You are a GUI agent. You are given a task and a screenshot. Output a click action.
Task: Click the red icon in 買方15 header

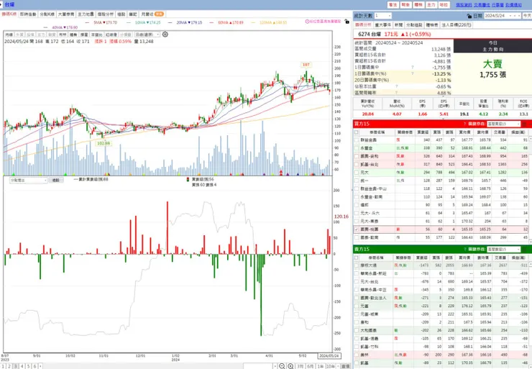pos(525,124)
